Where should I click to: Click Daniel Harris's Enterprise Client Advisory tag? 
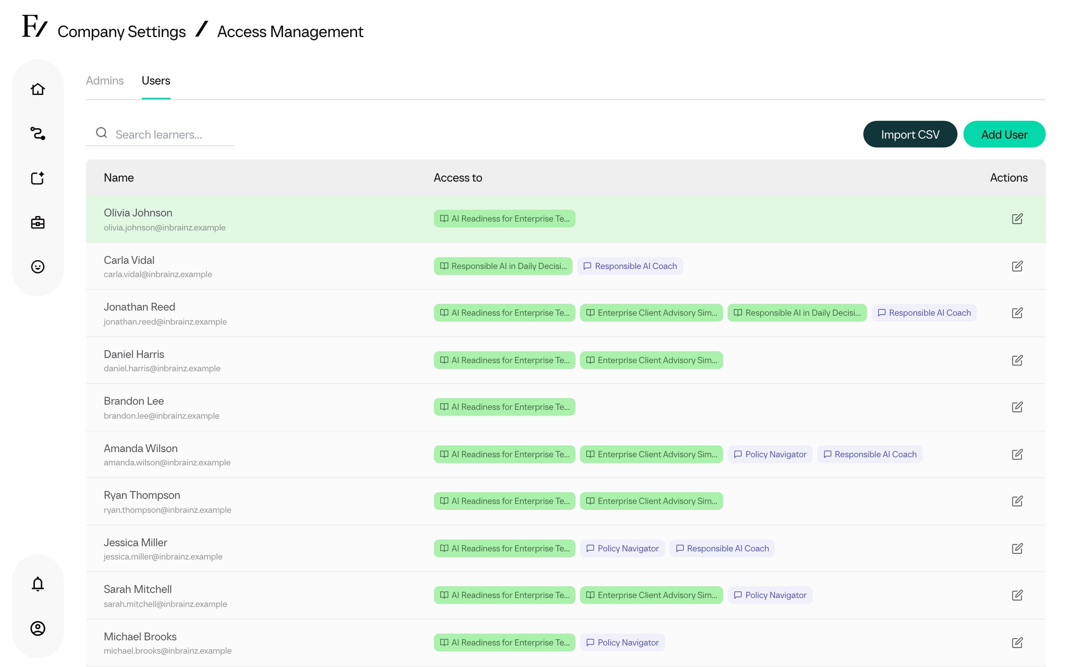coord(651,360)
